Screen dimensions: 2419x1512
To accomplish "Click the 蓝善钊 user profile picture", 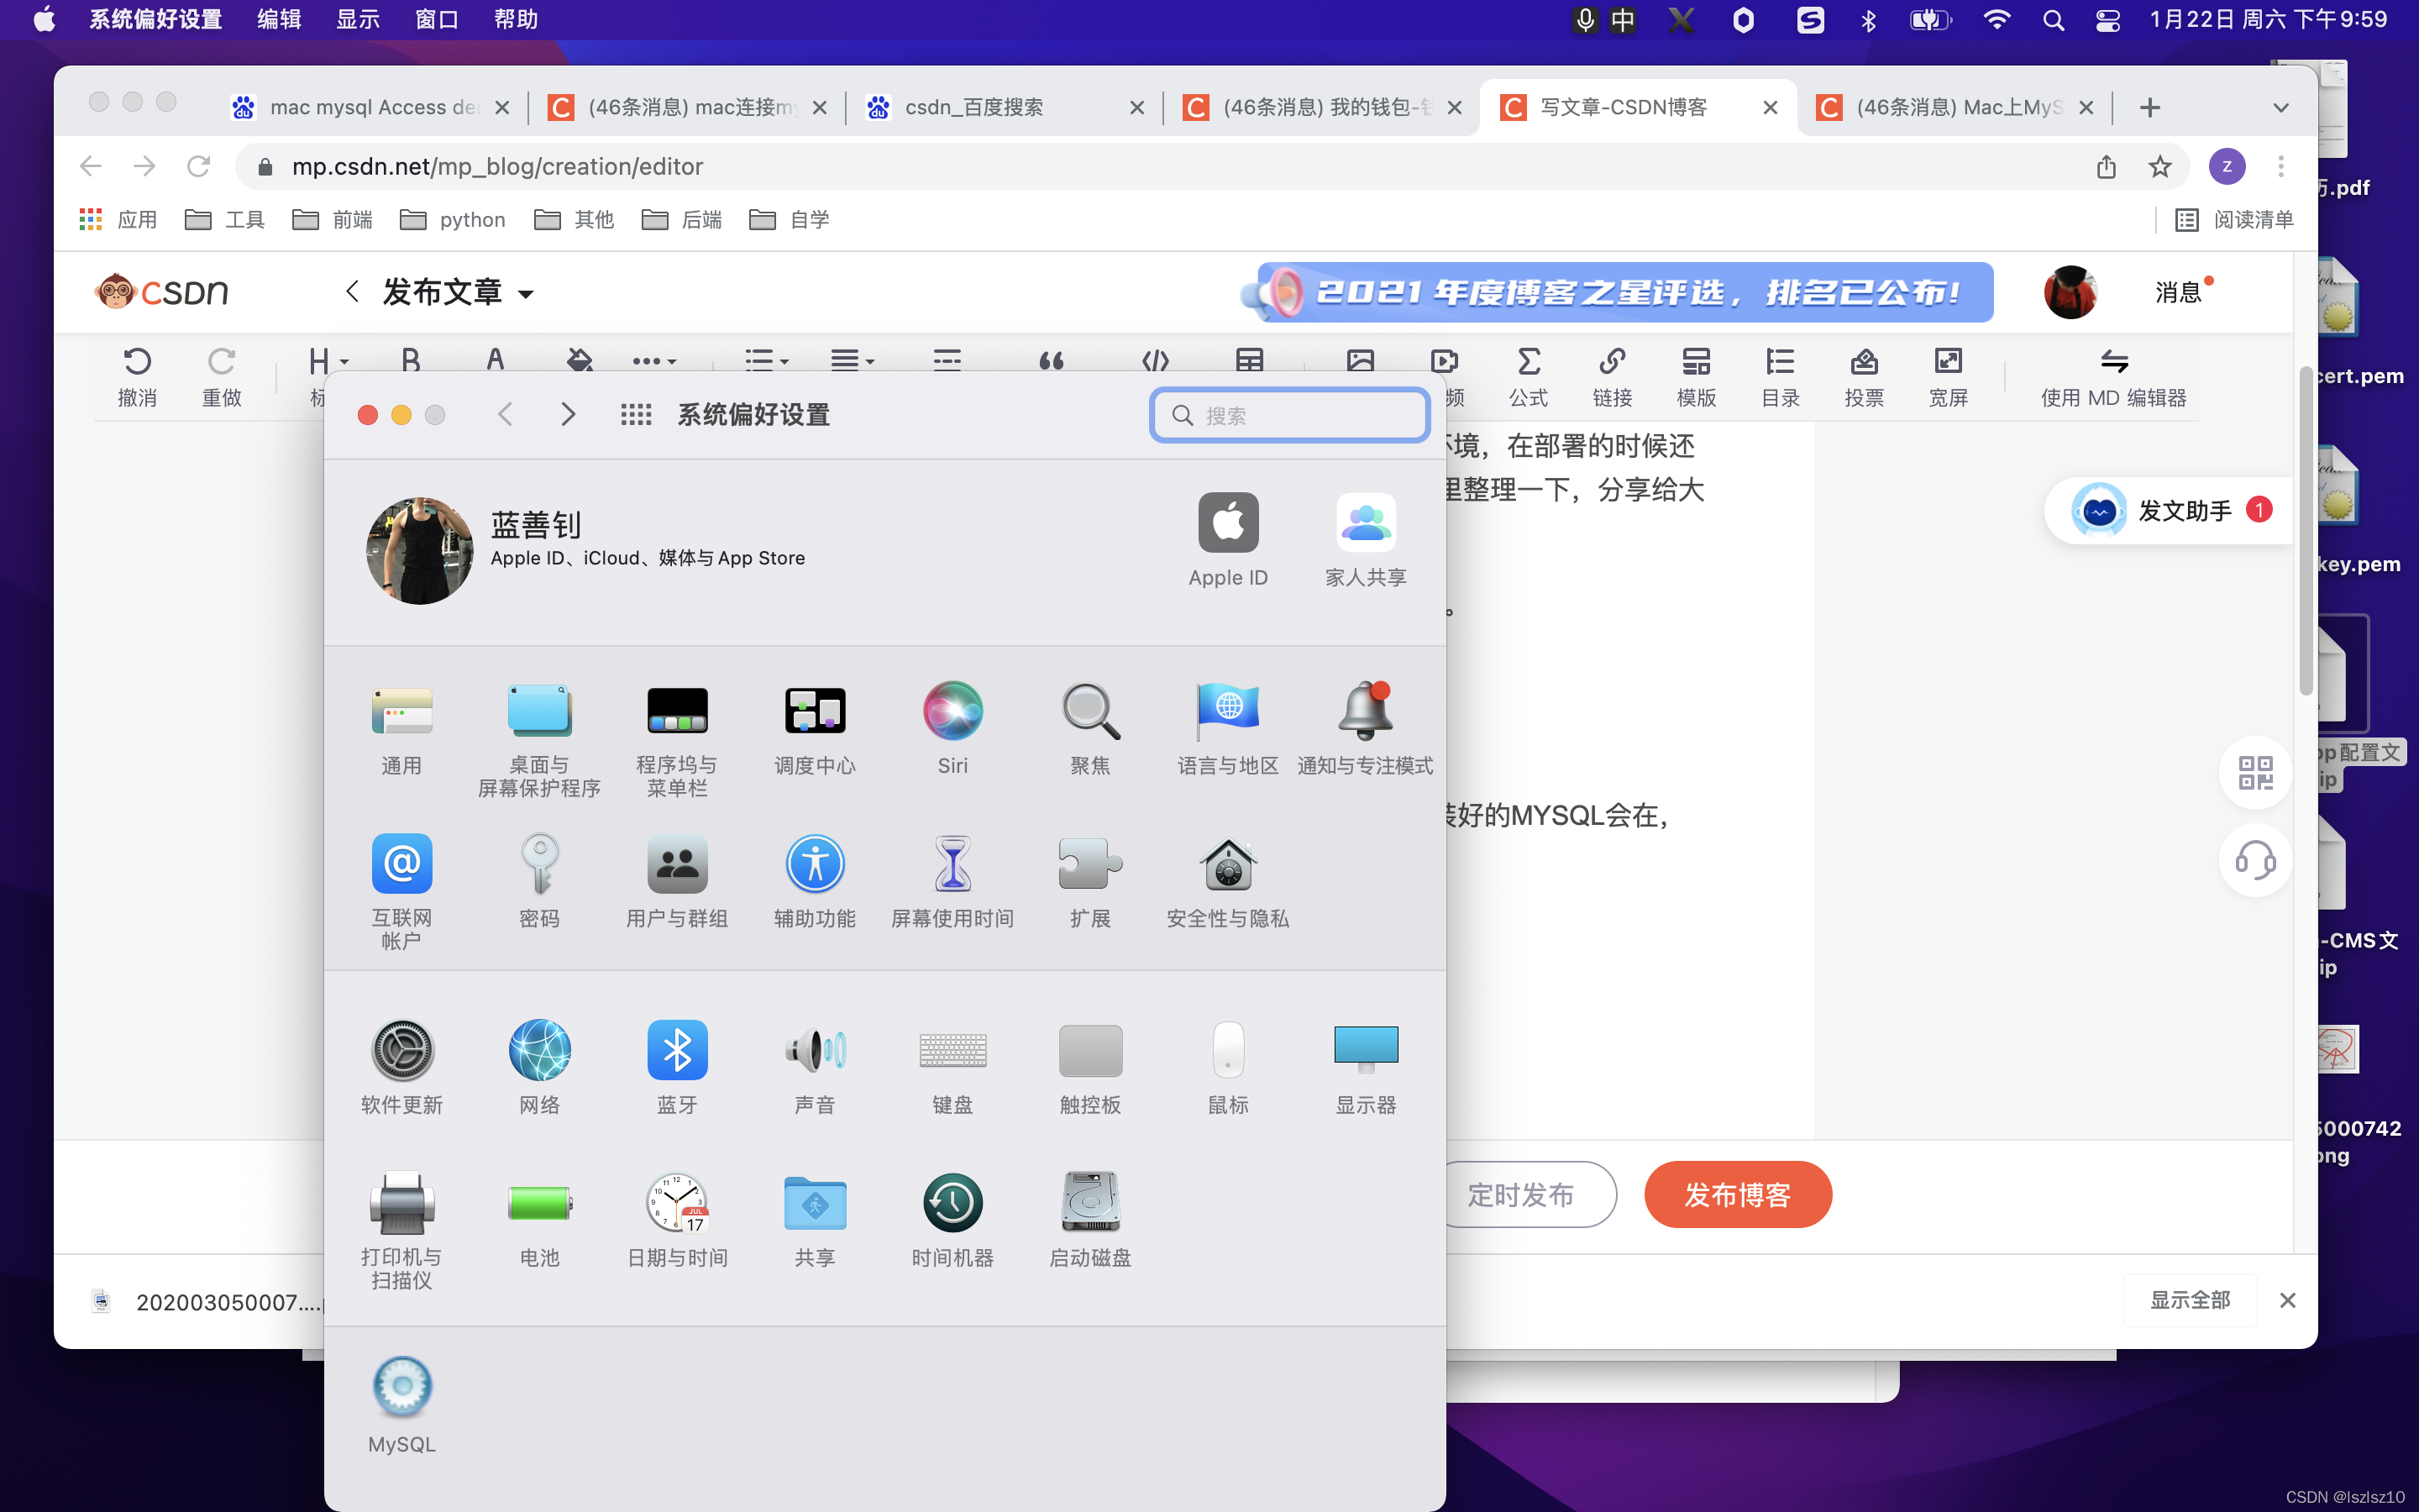I will 420,551.
